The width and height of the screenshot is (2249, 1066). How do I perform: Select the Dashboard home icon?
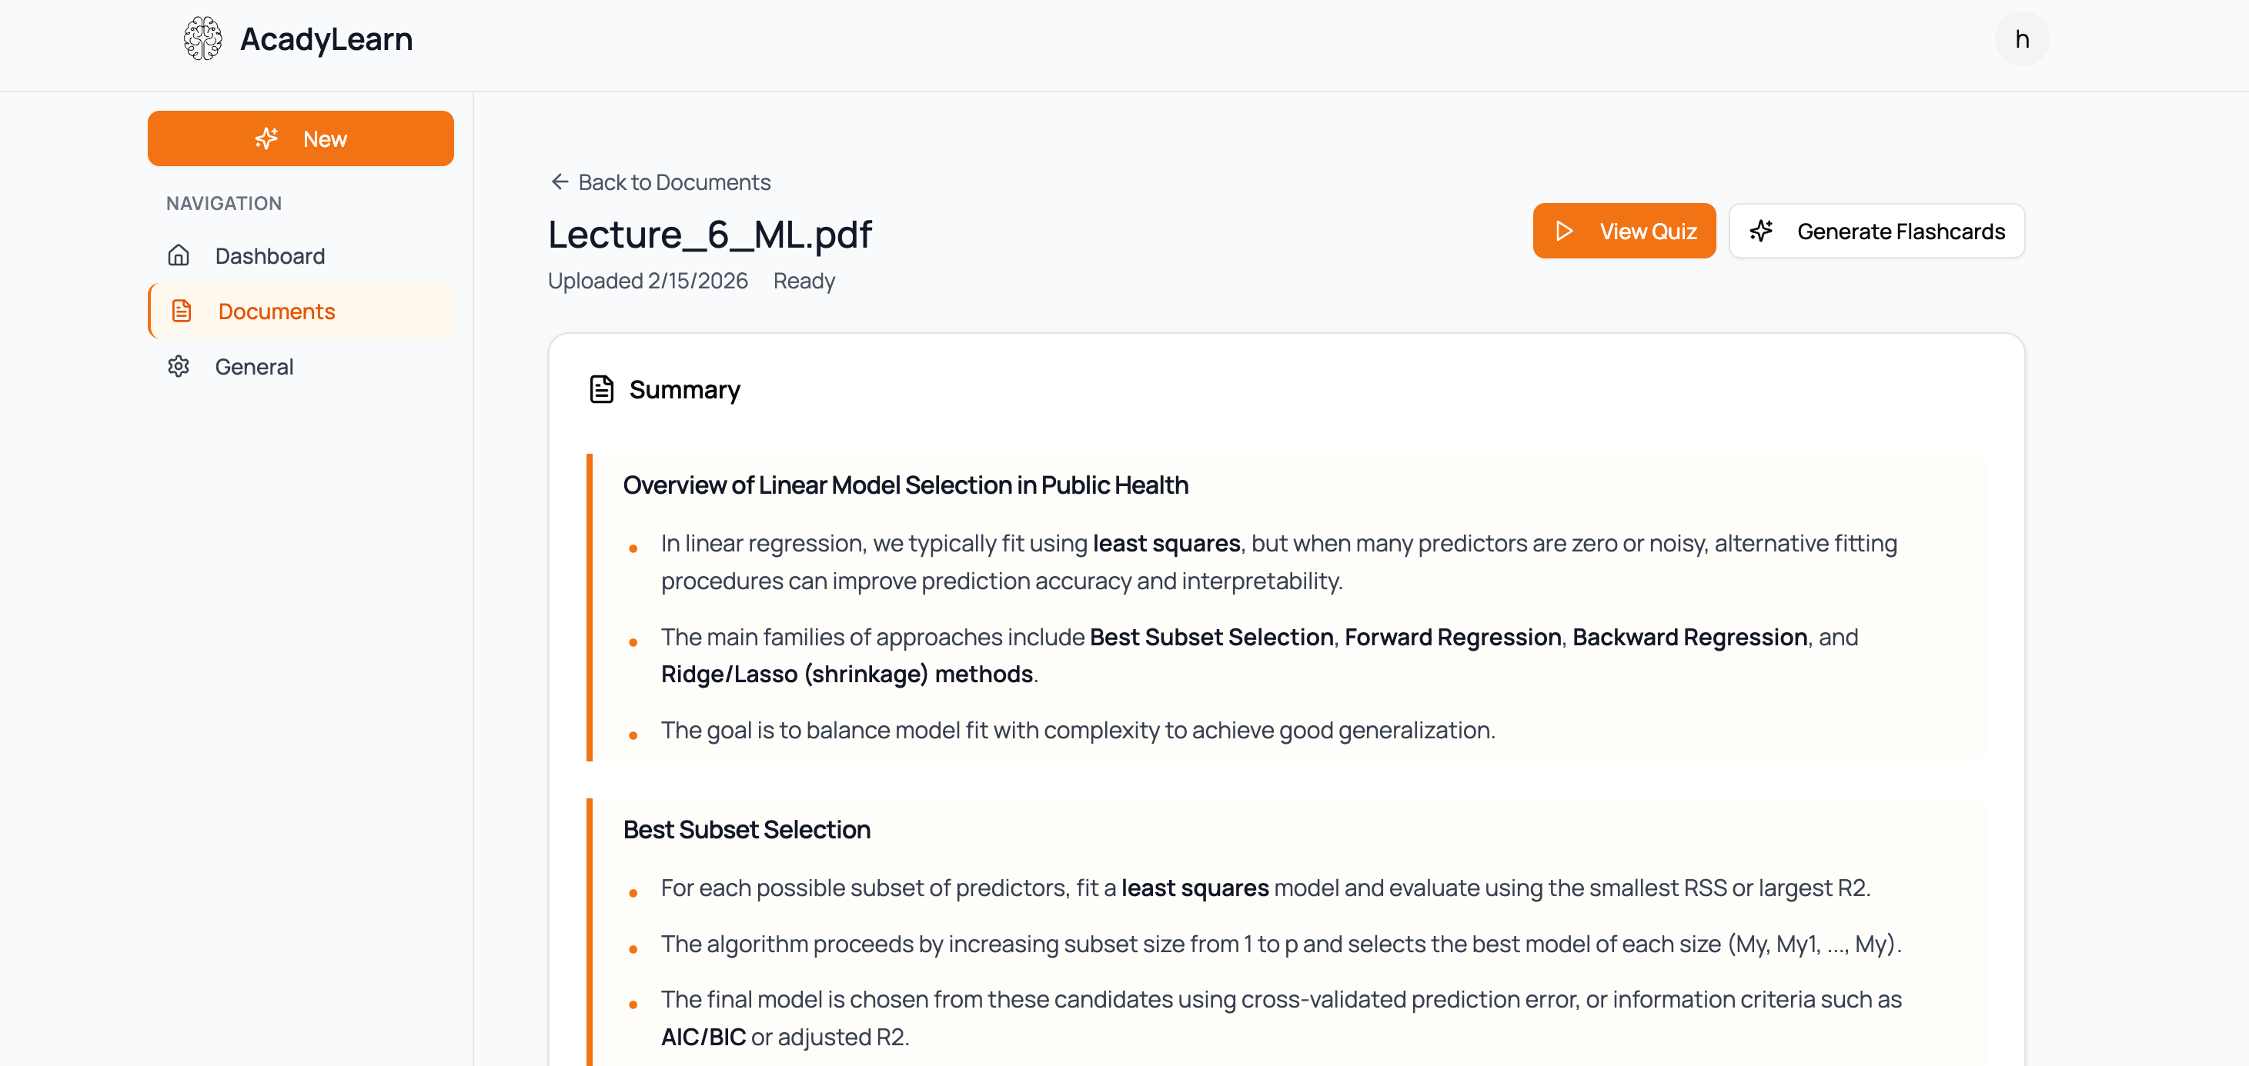click(x=179, y=255)
